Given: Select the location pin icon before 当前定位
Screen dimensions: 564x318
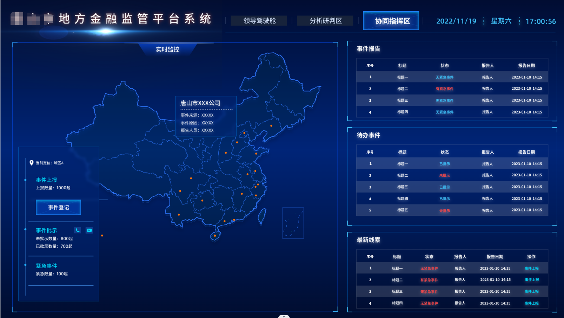Looking at the screenshot, I should [x=31, y=162].
